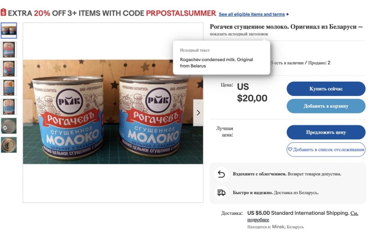Click 'Предложить цену' to make an offer
383x234 pixels.
[x=326, y=132]
